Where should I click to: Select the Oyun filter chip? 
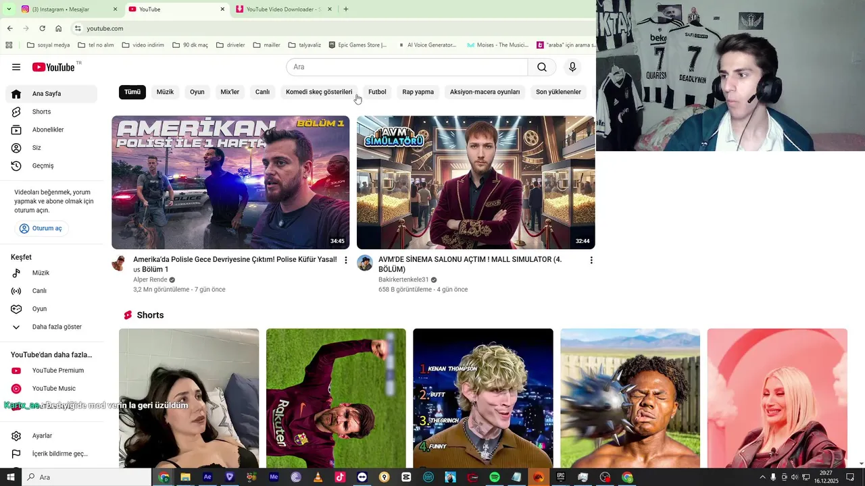tap(197, 92)
